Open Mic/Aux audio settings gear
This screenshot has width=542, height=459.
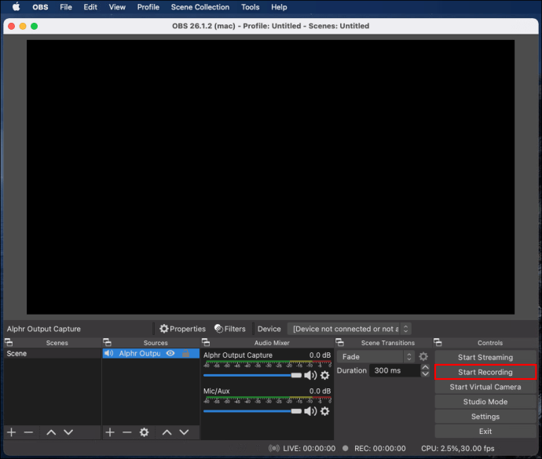click(324, 411)
